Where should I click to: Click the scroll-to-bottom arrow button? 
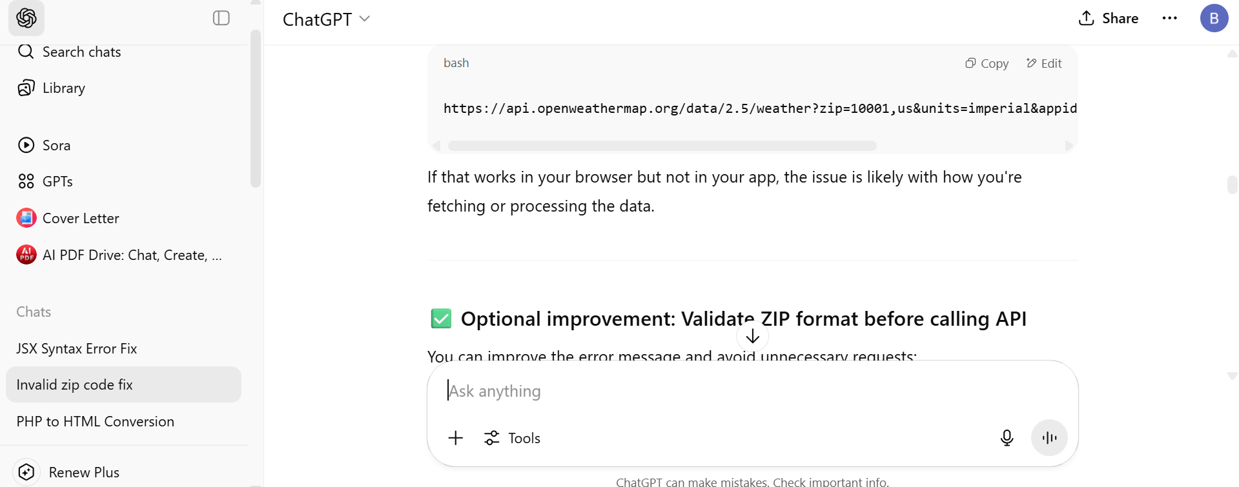(752, 337)
